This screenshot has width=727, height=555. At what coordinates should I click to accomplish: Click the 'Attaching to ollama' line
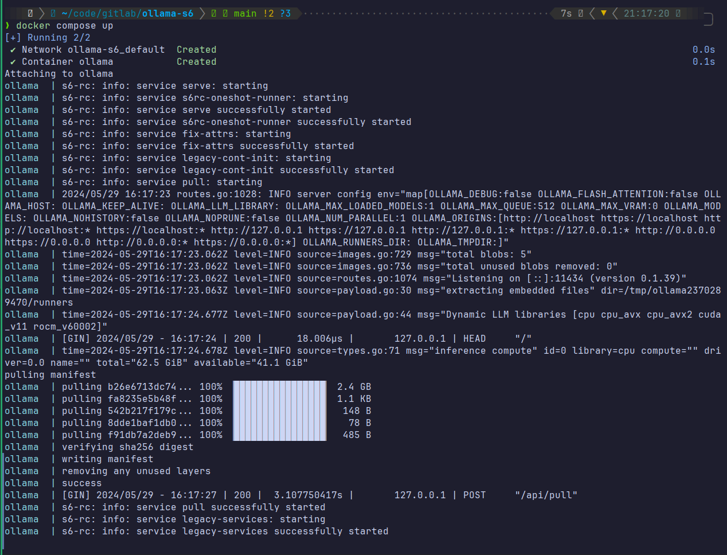pos(59,74)
